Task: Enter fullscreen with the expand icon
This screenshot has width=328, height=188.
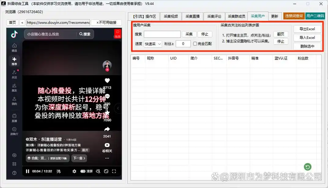Action: tap(114, 171)
